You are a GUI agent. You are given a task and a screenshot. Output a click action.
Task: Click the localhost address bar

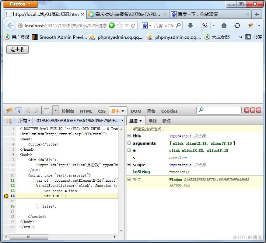[x=65, y=26]
